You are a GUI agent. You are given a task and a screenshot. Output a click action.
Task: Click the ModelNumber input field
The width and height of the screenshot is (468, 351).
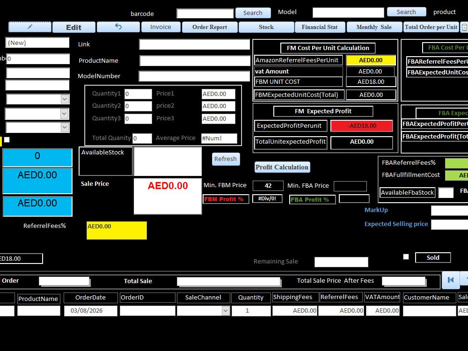click(x=194, y=76)
